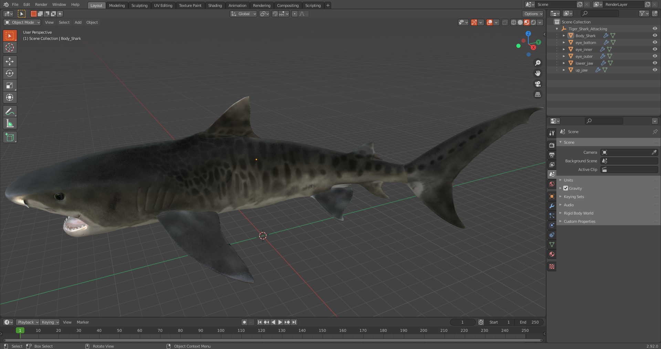
Task: Open the Render menu
Action: point(41,4)
